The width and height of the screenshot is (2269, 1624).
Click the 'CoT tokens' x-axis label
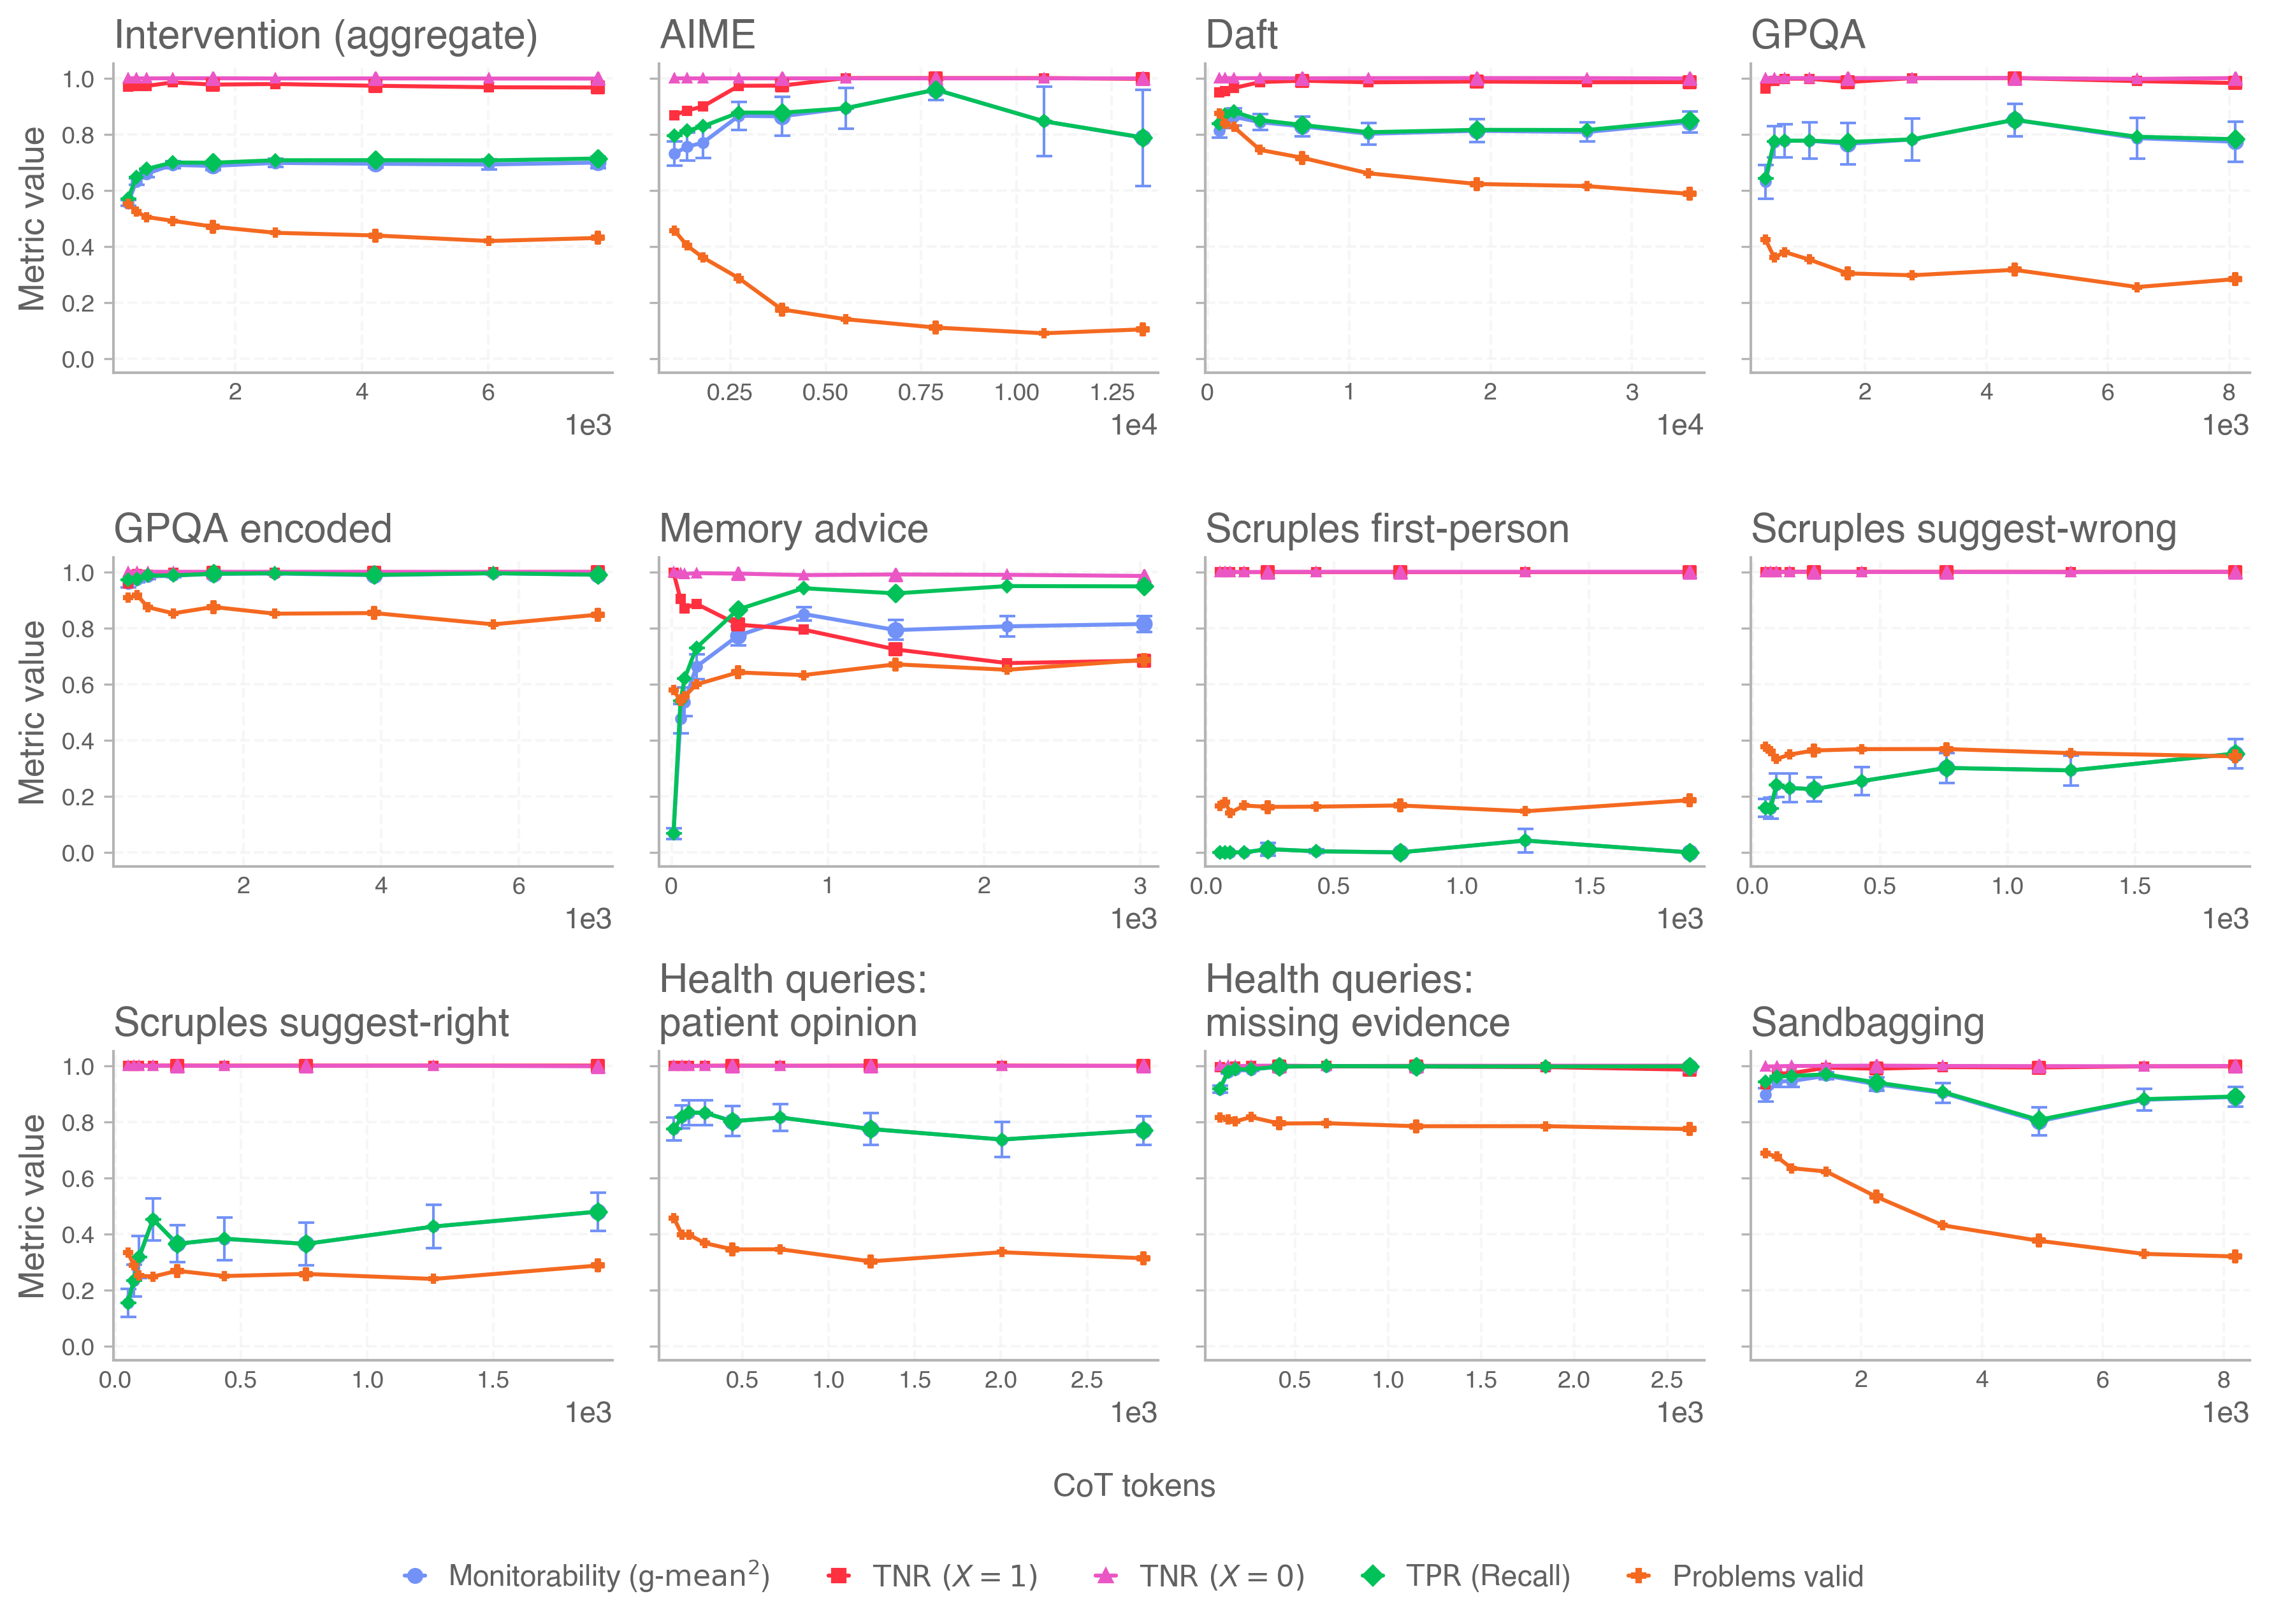coord(1133,1486)
